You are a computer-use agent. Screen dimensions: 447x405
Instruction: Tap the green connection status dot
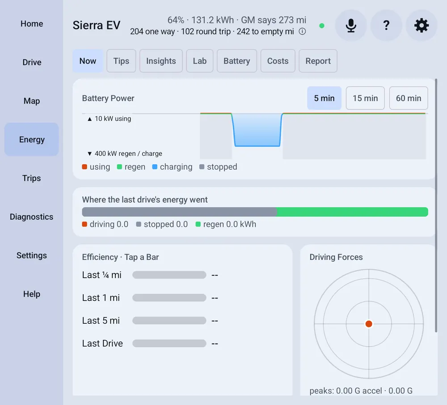[x=322, y=26]
